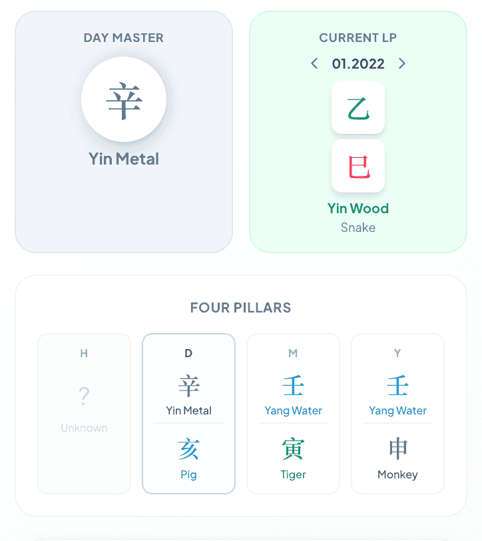Select the green 乙 Yin Wood stem tile

pos(358,108)
